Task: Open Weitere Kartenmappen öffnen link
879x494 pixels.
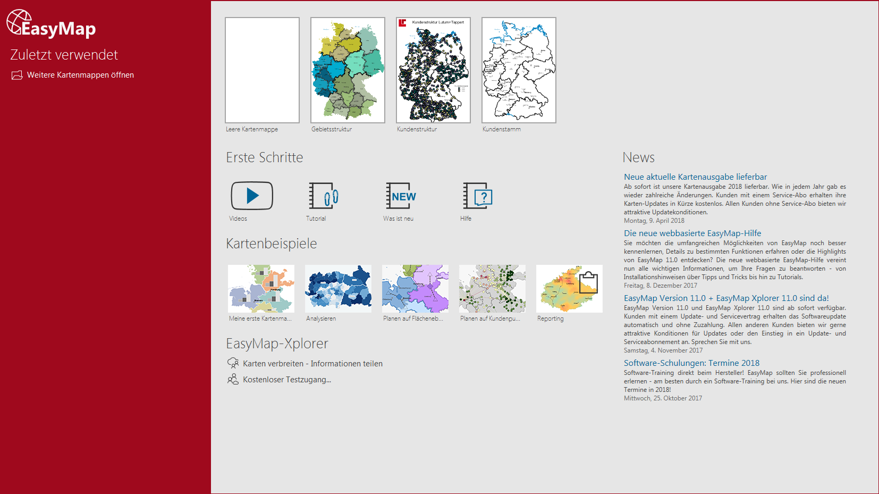Action: coord(80,75)
